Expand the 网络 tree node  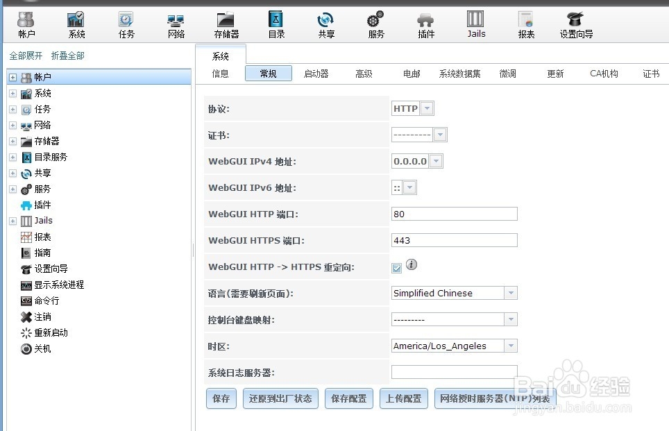[x=12, y=126]
